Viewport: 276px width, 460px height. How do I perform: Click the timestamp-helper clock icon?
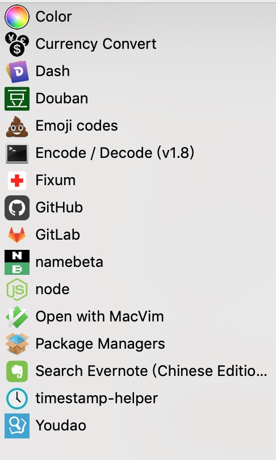click(x=17, y=399)
